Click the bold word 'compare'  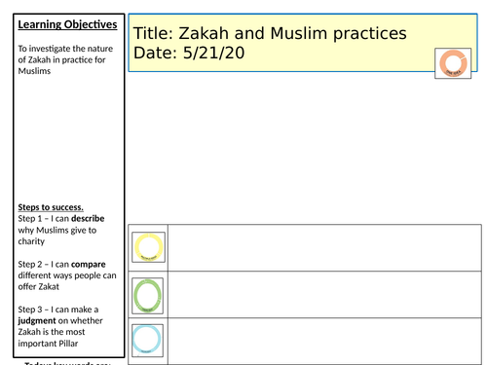tap(88, 265)
